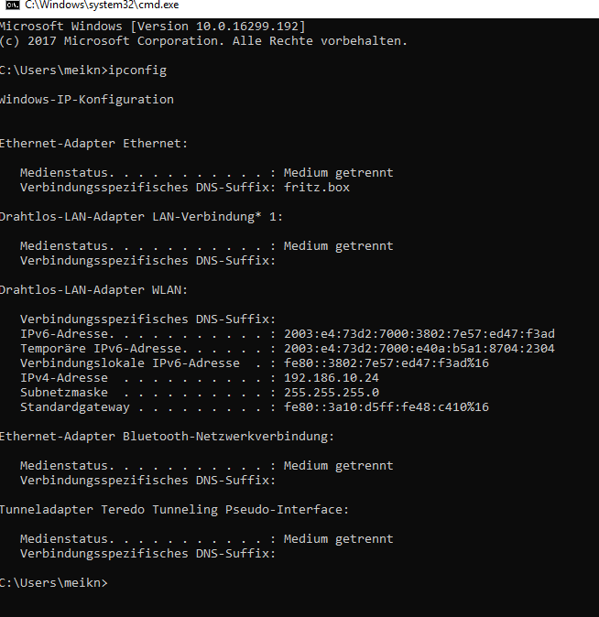
Task: Click the Ethernet-Adapter Bluetooth-Netzwerkverbindung heading
Action: [x=167, y=437]
